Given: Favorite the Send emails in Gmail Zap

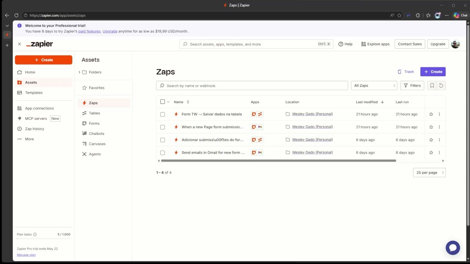Looking at the screenshot, I should [431, 153].
